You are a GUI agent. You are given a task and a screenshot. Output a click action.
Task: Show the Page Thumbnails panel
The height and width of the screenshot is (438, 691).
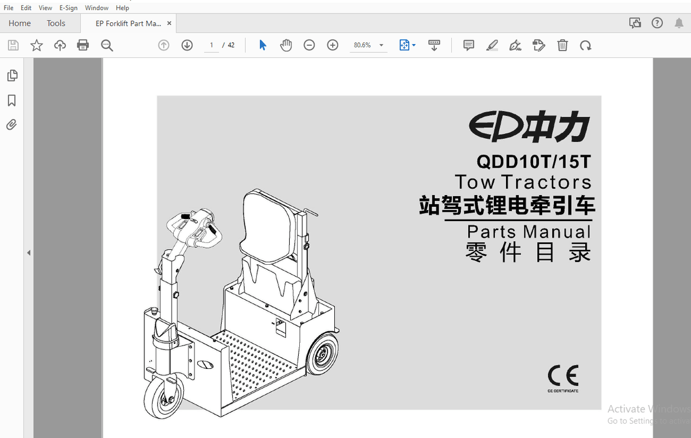pos(12,75)
